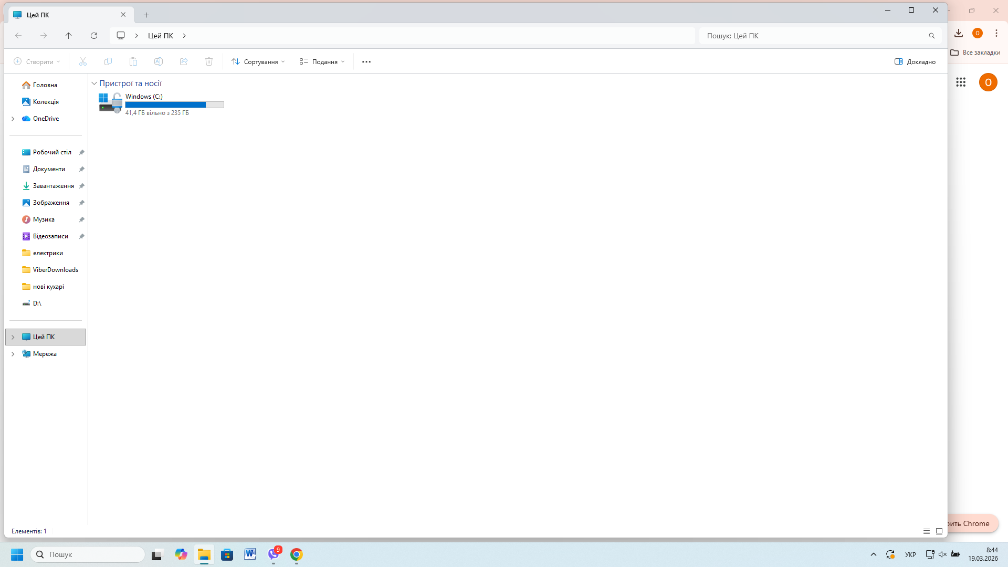
Task: Open Microsoft Word from taskbar
Action: (250, 554)
